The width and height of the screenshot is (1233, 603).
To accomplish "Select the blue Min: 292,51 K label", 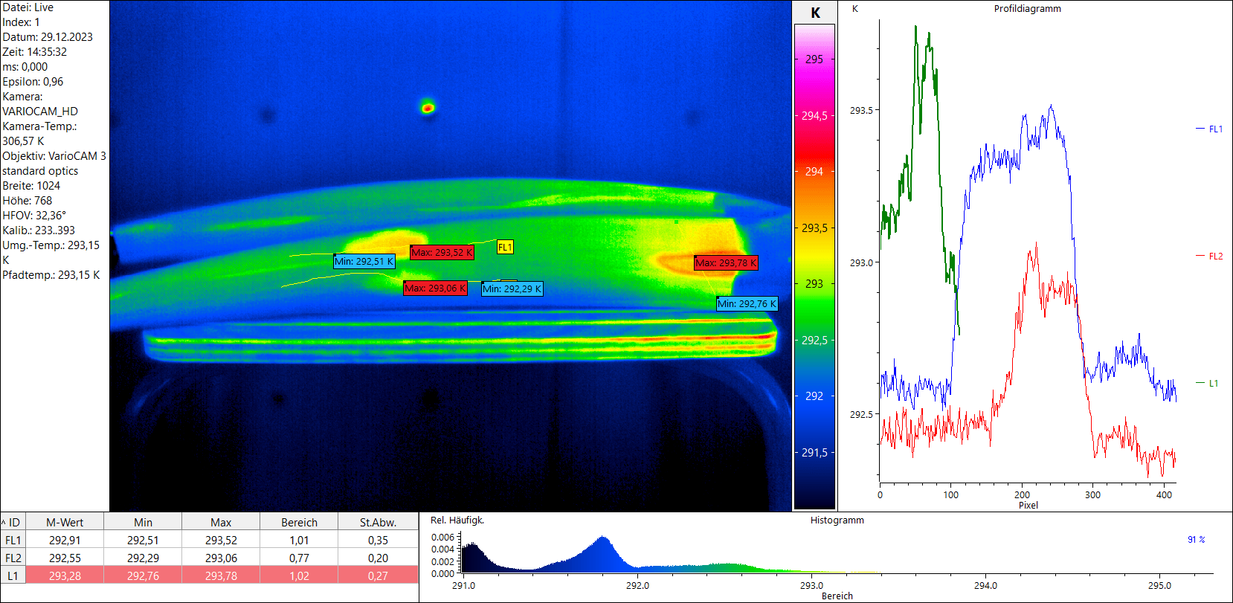I will click(x=364, y=262).
